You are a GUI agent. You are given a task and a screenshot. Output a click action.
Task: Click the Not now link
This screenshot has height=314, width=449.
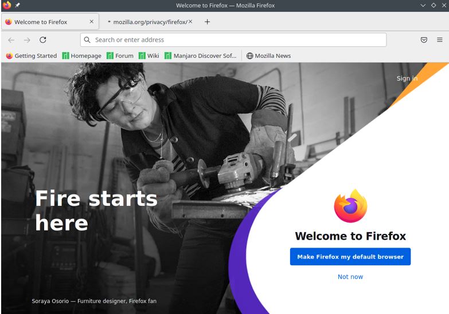pyautogui.click(x=350, y=277)
